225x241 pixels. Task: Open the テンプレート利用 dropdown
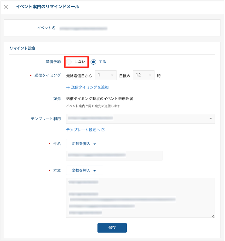click(x=140, y=119)
